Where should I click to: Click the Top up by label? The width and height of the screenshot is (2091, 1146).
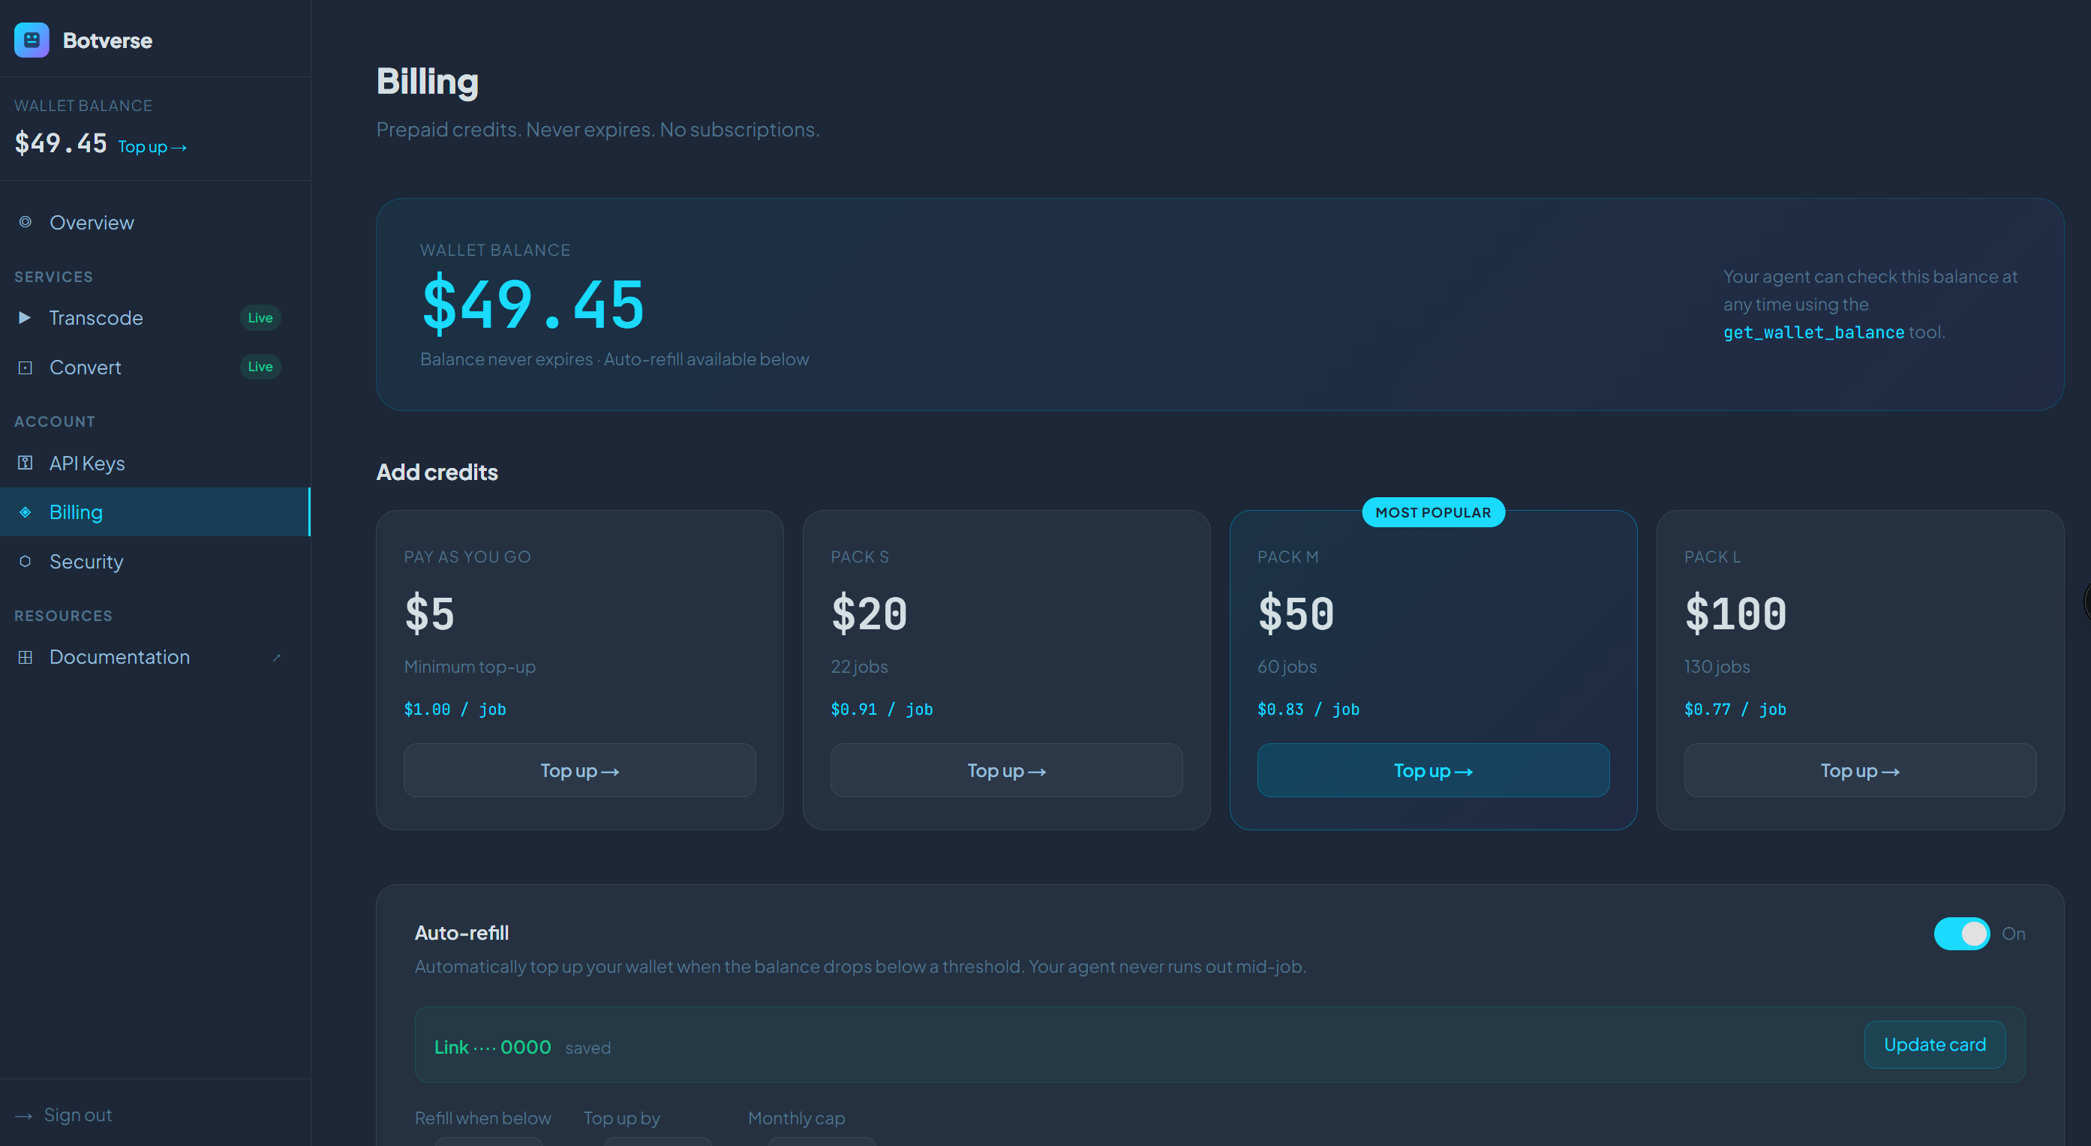622,1117
